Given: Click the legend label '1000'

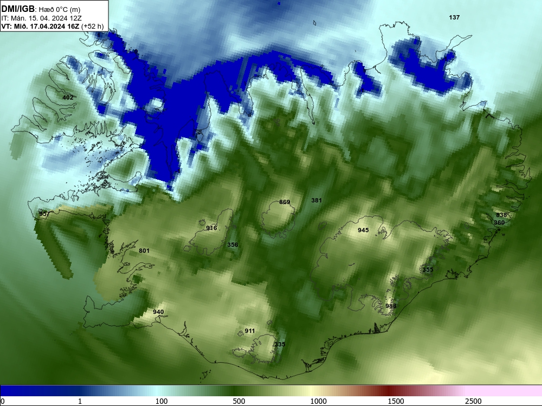Looking at the screenshot, I should tap(318, 401).
